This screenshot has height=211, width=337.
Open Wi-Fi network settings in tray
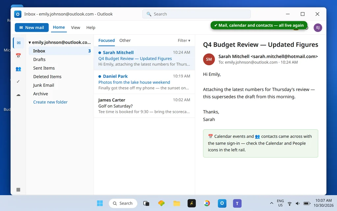pos(290,203)
